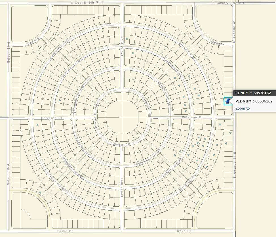Select the topmost green dot near Taylor Blvd
Image resolution: width=276 pixels, height=237 pixels.
pos(127,39)
